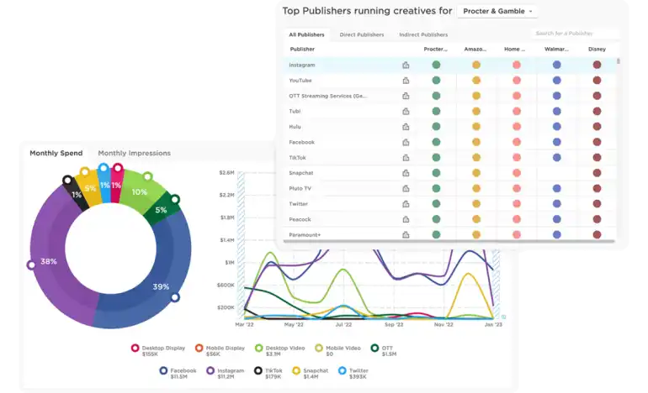Open the icon on the Facebook publisher row
The height and width of the screenshot is (393, 648).
(406, 142)
